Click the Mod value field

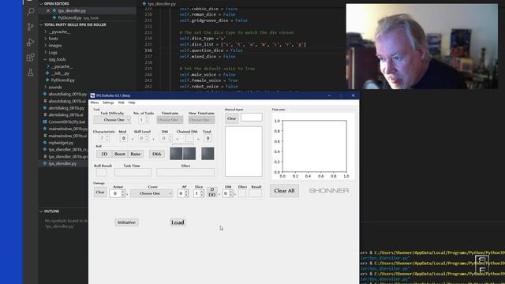(123, 138)
